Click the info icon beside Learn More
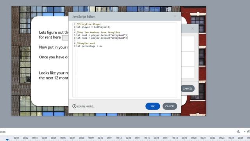The width and height of the screenshot is (250, 141). point(74,106)
